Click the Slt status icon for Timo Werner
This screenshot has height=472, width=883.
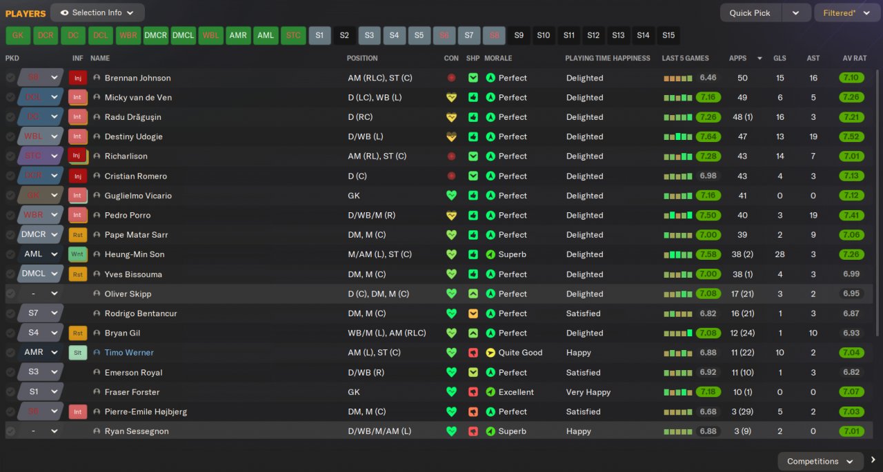78,353
